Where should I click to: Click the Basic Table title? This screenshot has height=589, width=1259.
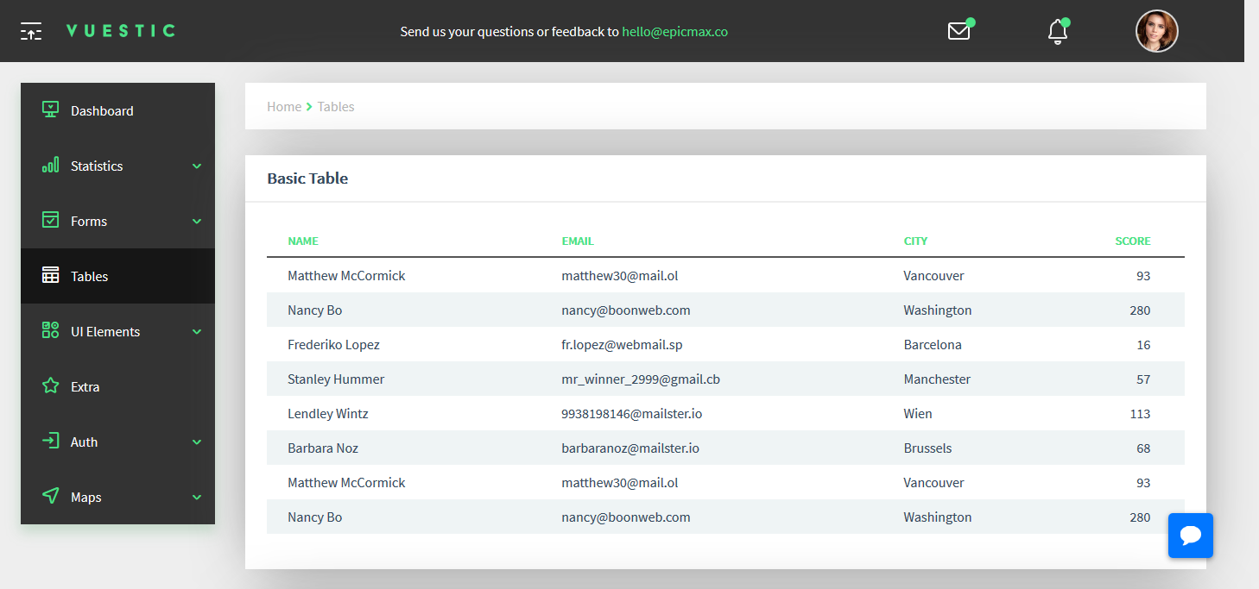coord(307,179)
